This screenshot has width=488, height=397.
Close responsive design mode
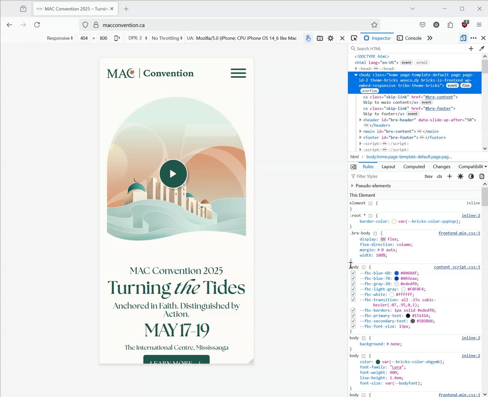342,38
